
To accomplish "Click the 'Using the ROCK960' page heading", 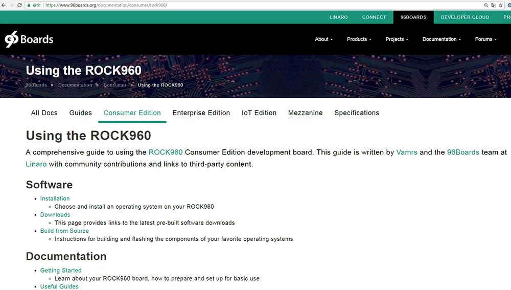I will (x=88, y=136).
